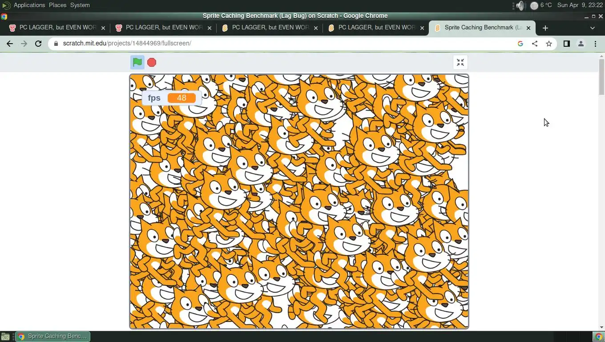
Task: Open the Chrome profile menu
Action: [x=581, y=44]
